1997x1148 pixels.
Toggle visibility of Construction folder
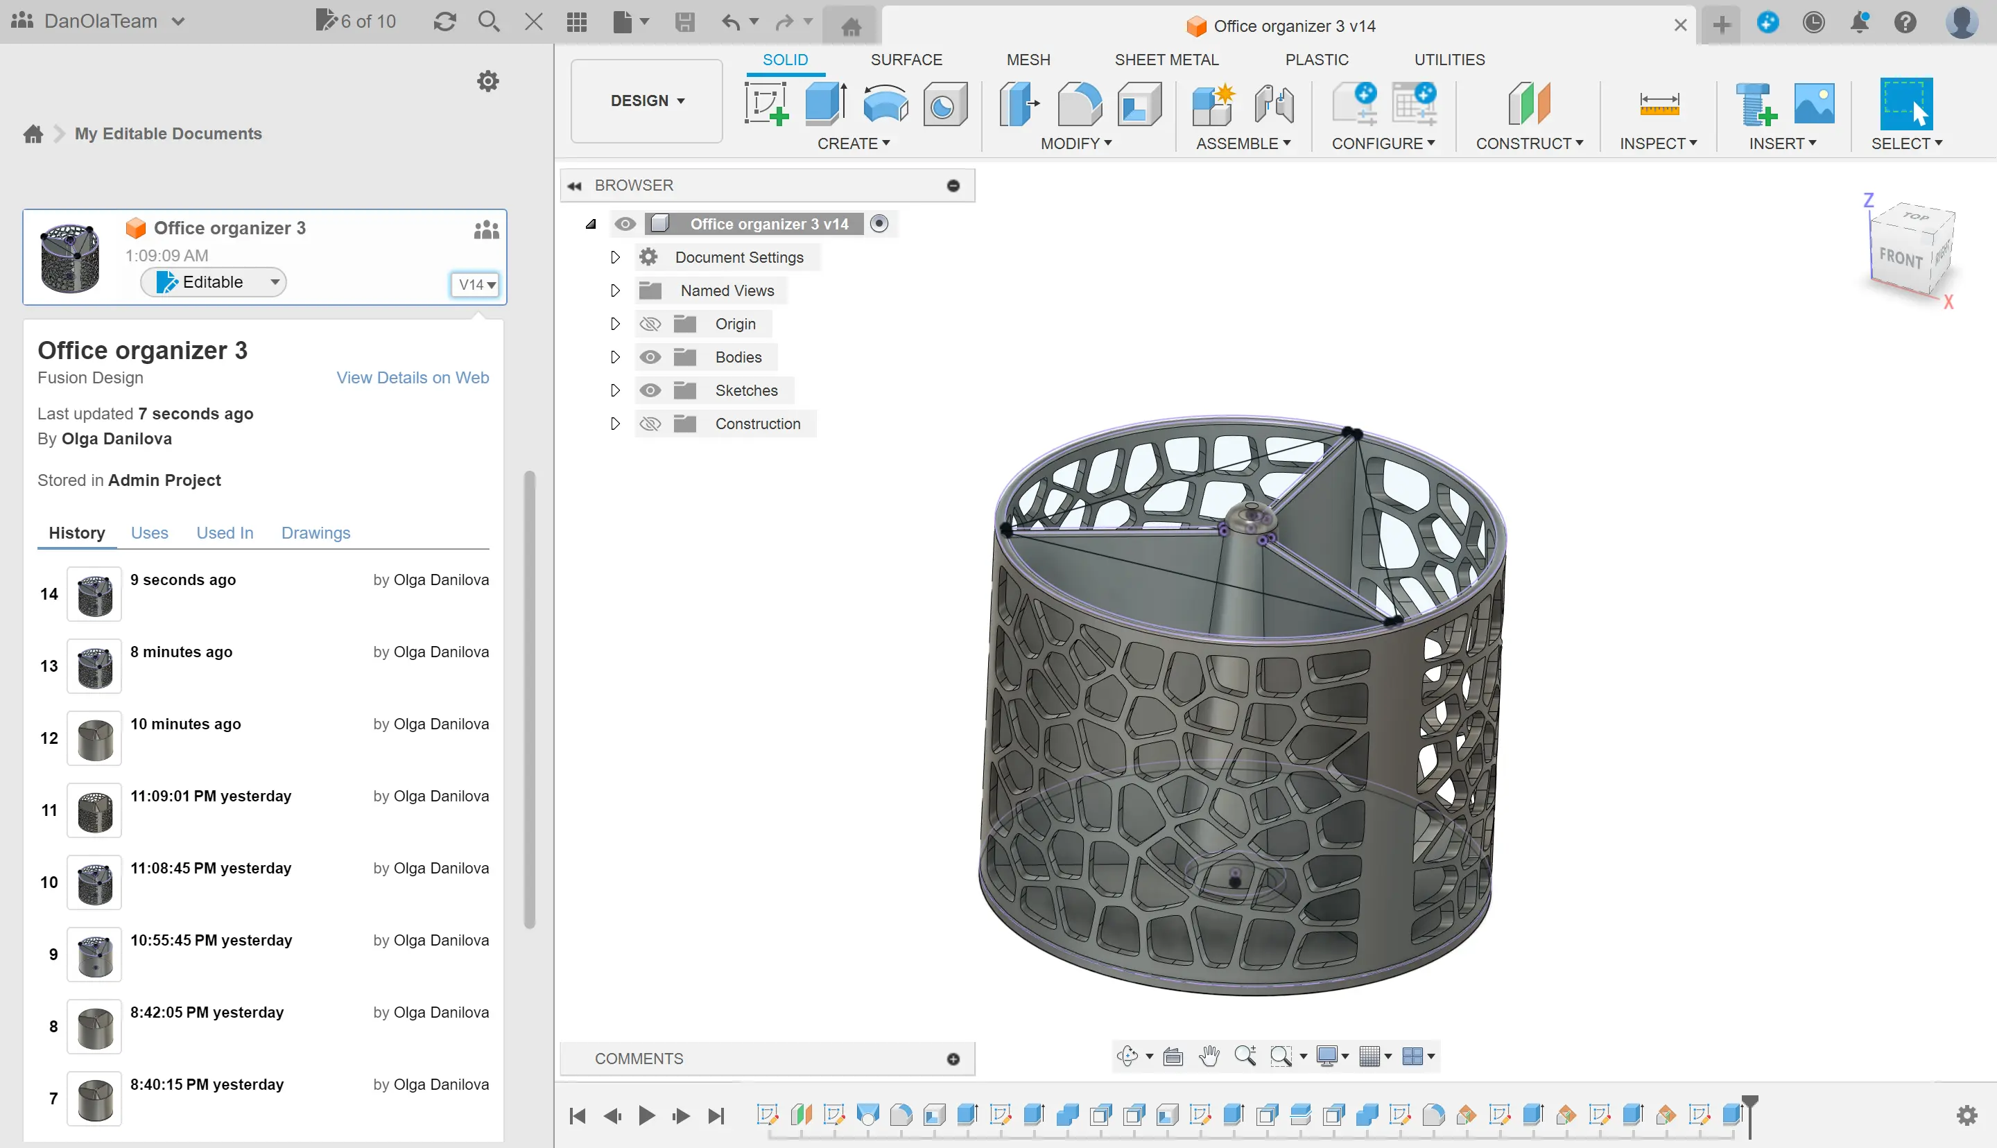[650, 424]
